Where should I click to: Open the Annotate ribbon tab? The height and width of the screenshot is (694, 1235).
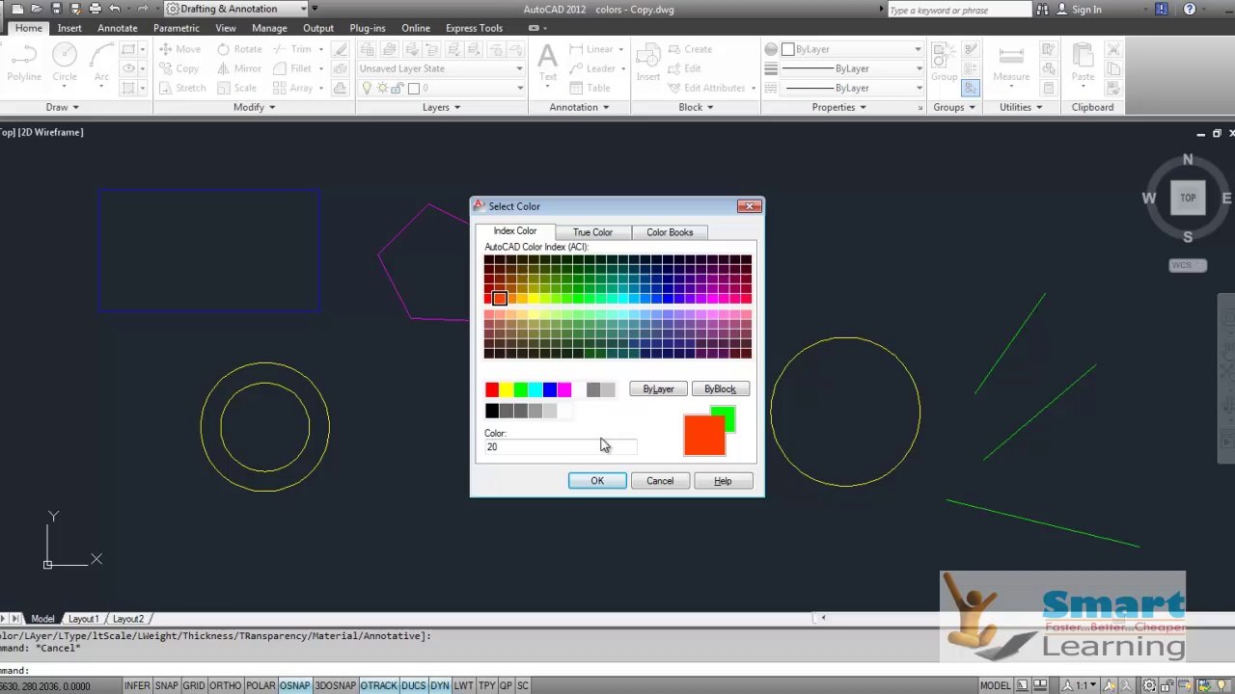point(118,28)
